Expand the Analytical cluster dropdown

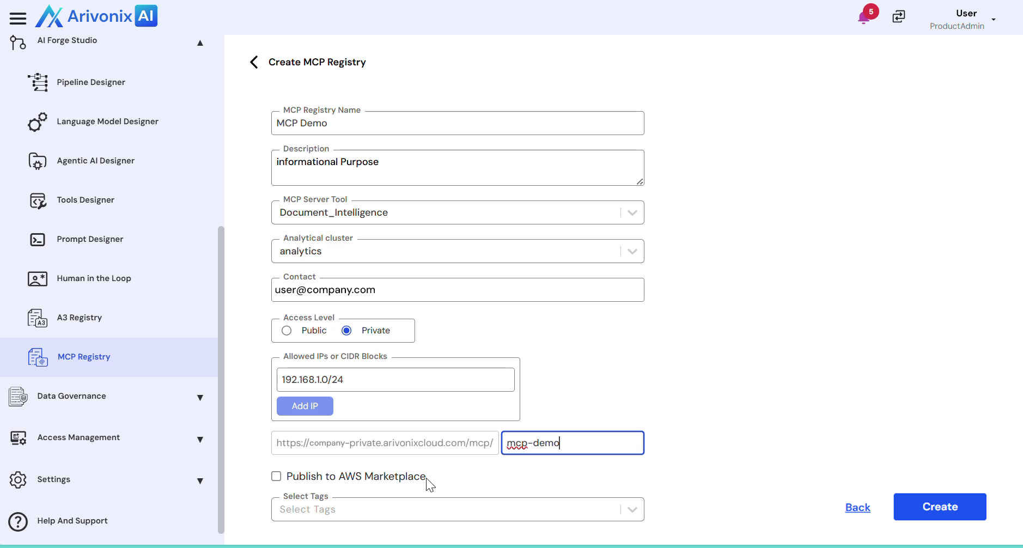pyautogui.click(x=632, y=251)
